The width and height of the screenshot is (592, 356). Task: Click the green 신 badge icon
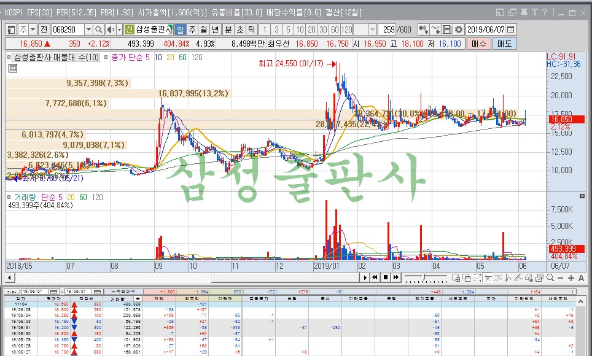pyautogui.click(x=129, y=29)
